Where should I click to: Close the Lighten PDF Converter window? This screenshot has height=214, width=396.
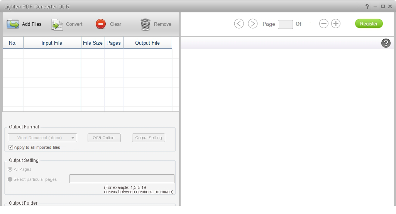(390, 7)
